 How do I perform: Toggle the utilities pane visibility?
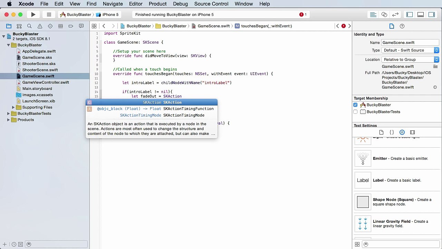click(432, 15)
